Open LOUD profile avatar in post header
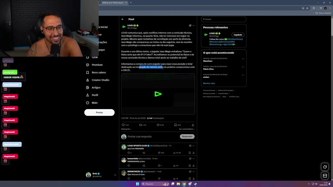Image resolution: width=333 pixels, height=187 pixels. 124,26
